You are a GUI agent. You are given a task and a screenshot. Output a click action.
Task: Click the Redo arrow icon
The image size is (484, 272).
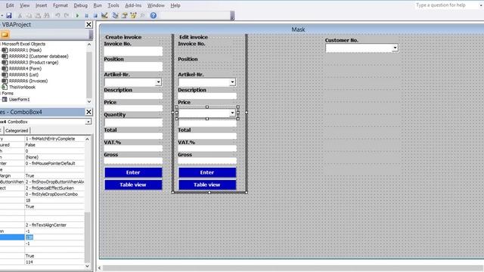(x=67, y=15)
